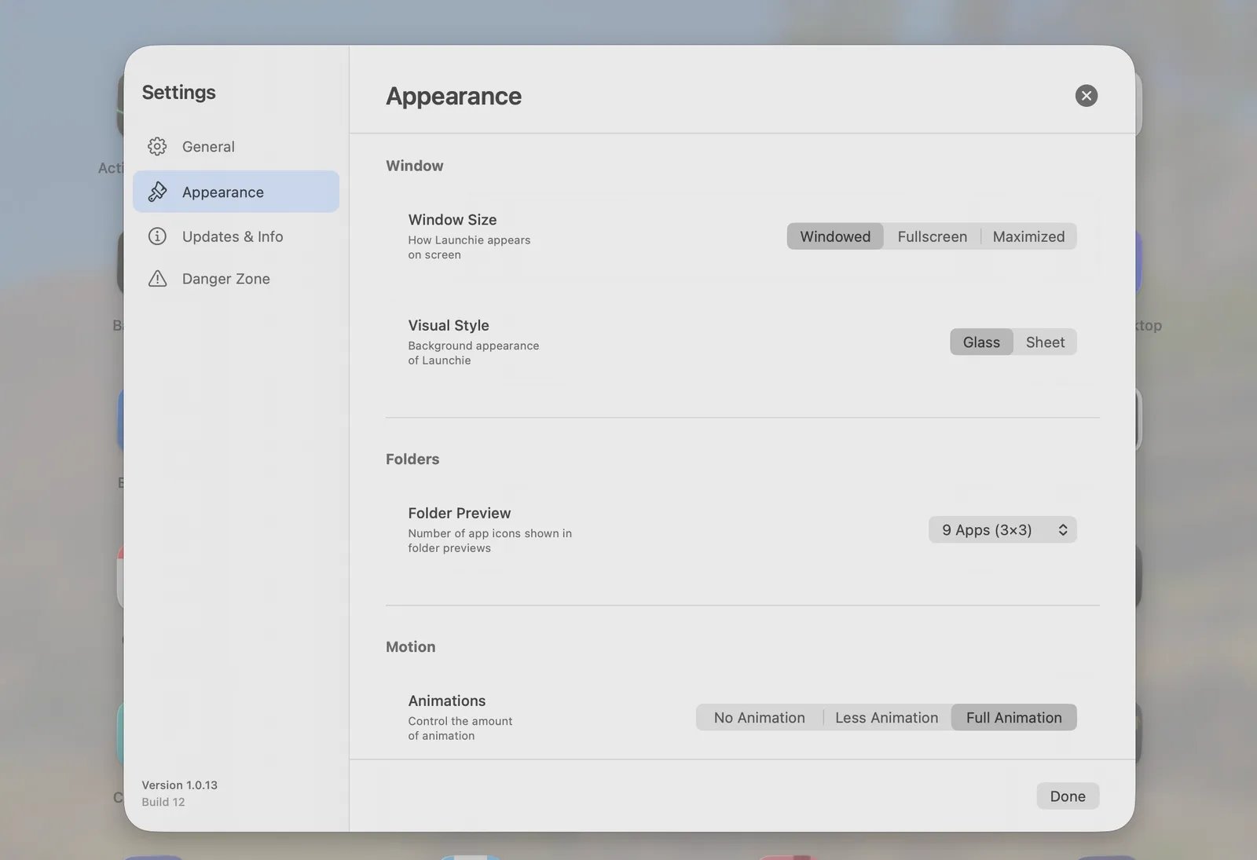Click the info circle icon in sidebar
1257x860 pixels.
157,236
